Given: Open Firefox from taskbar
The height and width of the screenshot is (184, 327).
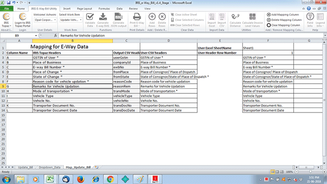Looking at the screenshot, I should click(x=81, y=179).
